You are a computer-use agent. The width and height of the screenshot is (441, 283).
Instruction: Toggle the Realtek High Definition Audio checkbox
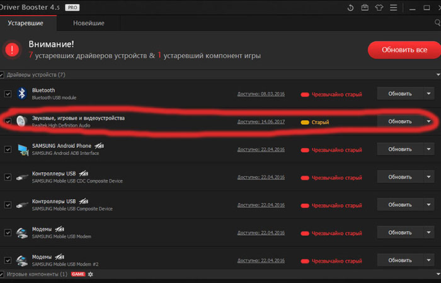coord(8,121)
